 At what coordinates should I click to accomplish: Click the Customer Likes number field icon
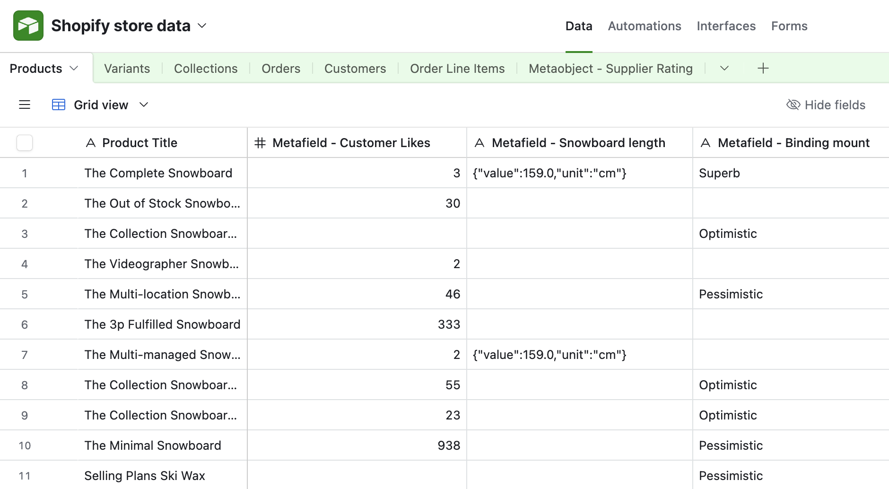(x=260, y=143)
